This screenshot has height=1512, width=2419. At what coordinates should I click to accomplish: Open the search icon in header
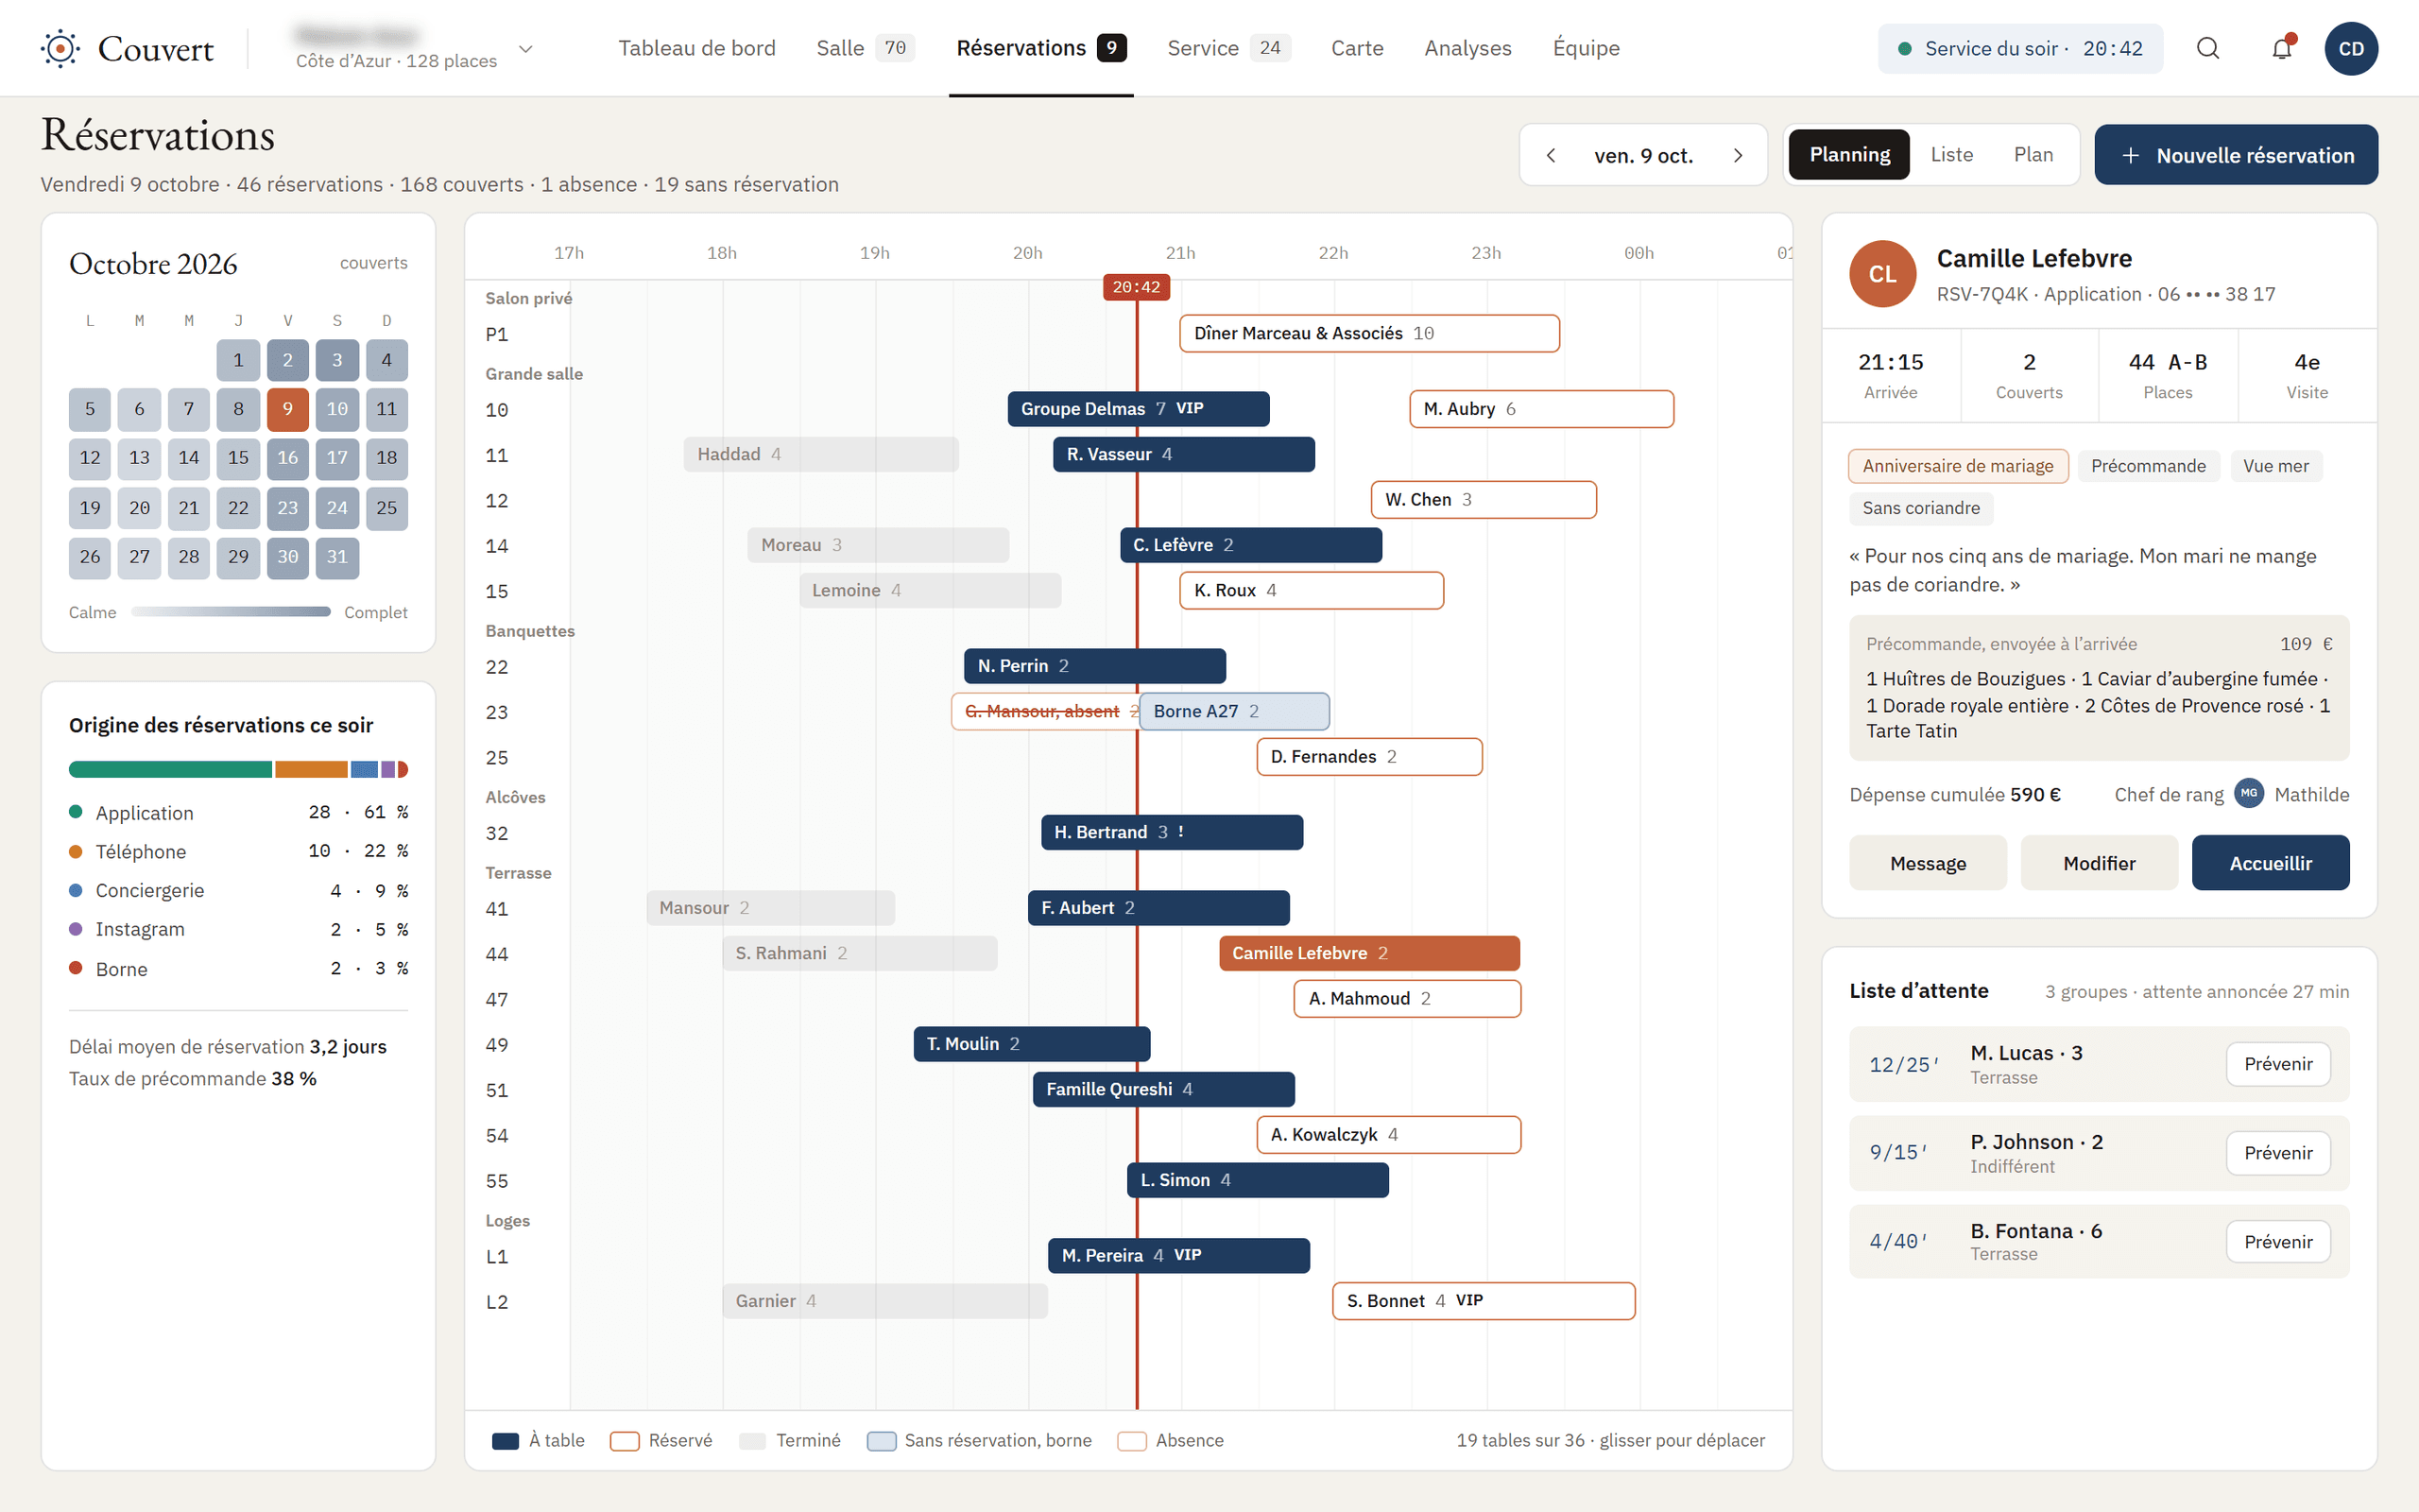pos(2208,48)
